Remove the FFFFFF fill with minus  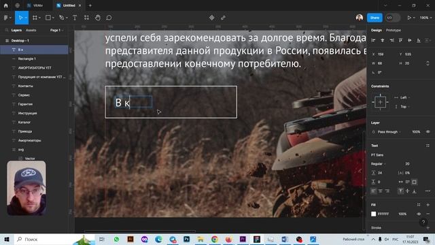[428, 214]
